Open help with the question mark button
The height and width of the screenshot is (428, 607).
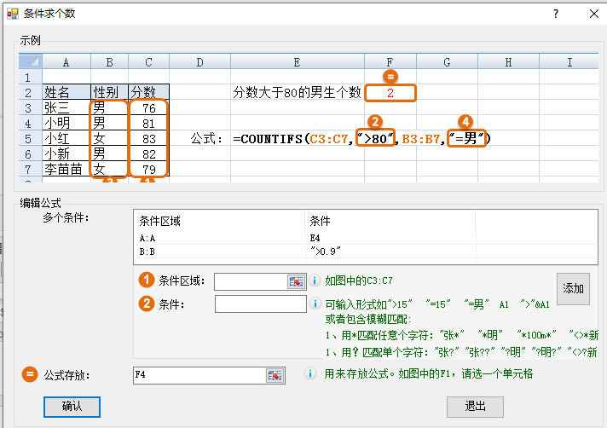[x=556, y=14]
